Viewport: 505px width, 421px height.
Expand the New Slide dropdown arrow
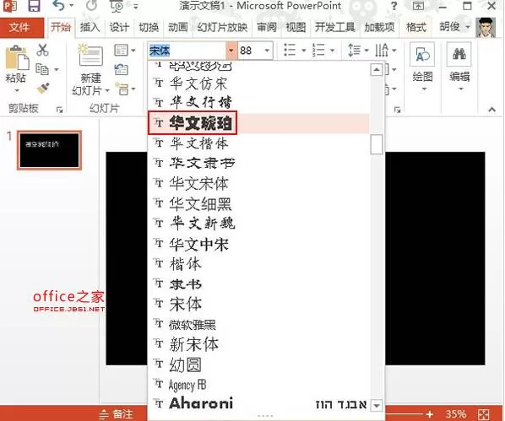pyautogui.click(x=107, y=91)
